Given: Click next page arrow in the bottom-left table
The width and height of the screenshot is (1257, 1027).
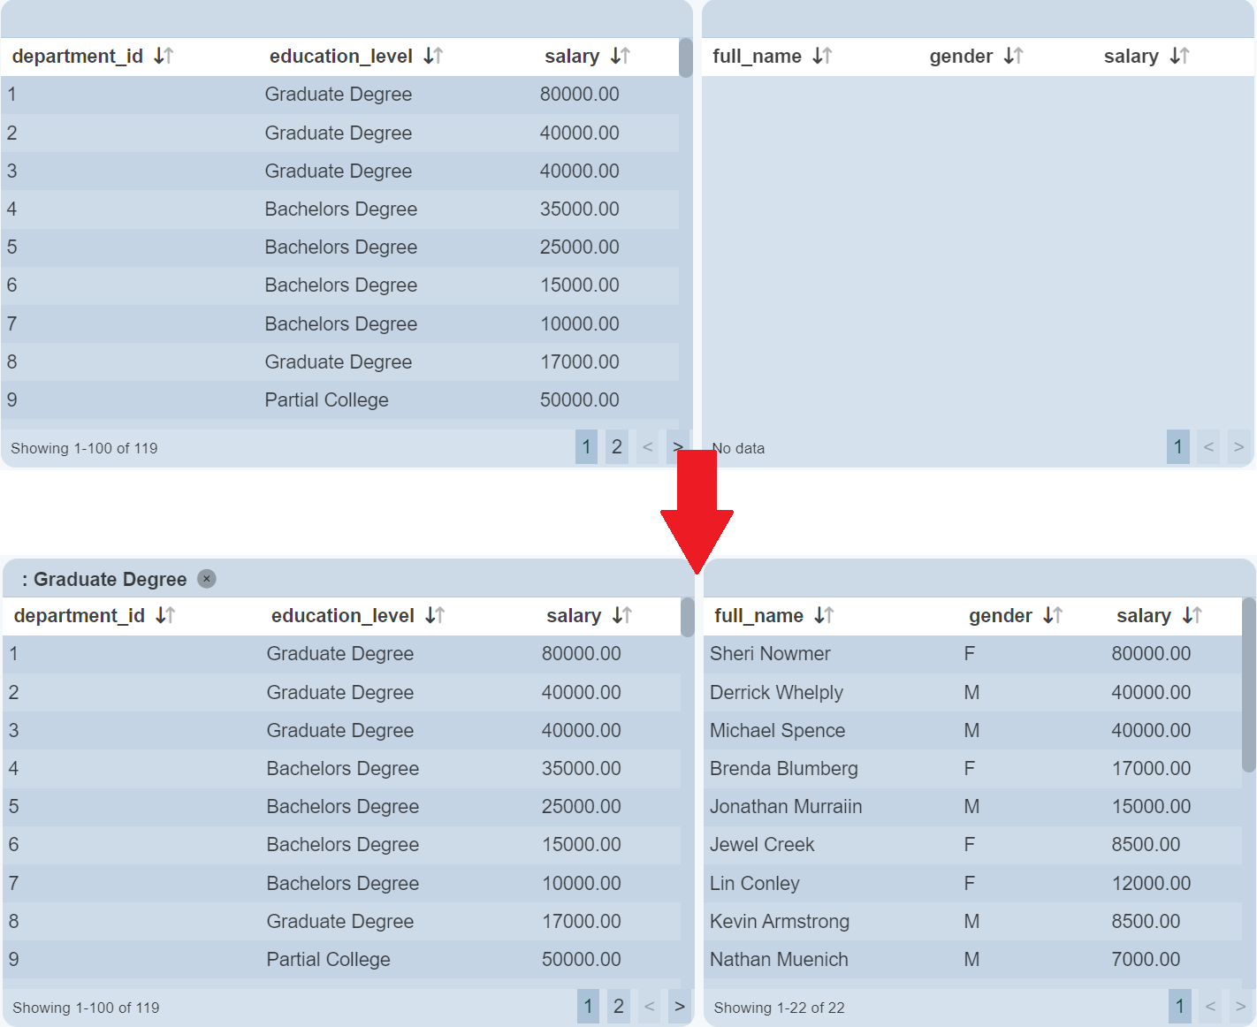Looking at the screenshot, I should [679, 1007].
